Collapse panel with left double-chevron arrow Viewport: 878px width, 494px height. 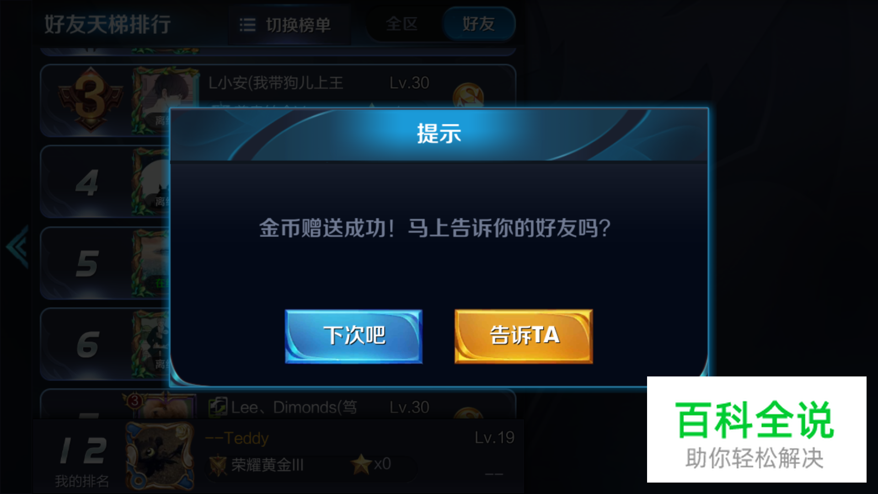18,247
